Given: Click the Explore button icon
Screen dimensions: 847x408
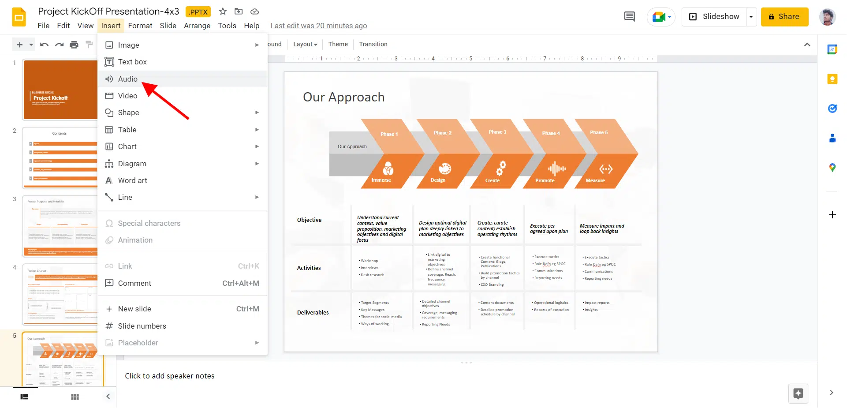Looking at the screenshot, I should [798, 393].
